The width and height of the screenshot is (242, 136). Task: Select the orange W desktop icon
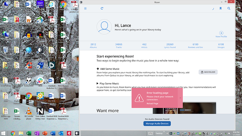point(29,20)
